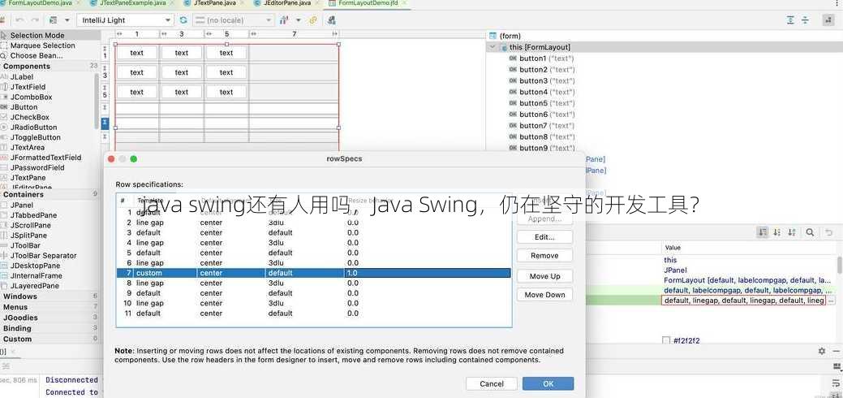Switch to the FormLayoutDemo.java tab
The width and height of the screenshot is (843, 398).
(40, 3)
